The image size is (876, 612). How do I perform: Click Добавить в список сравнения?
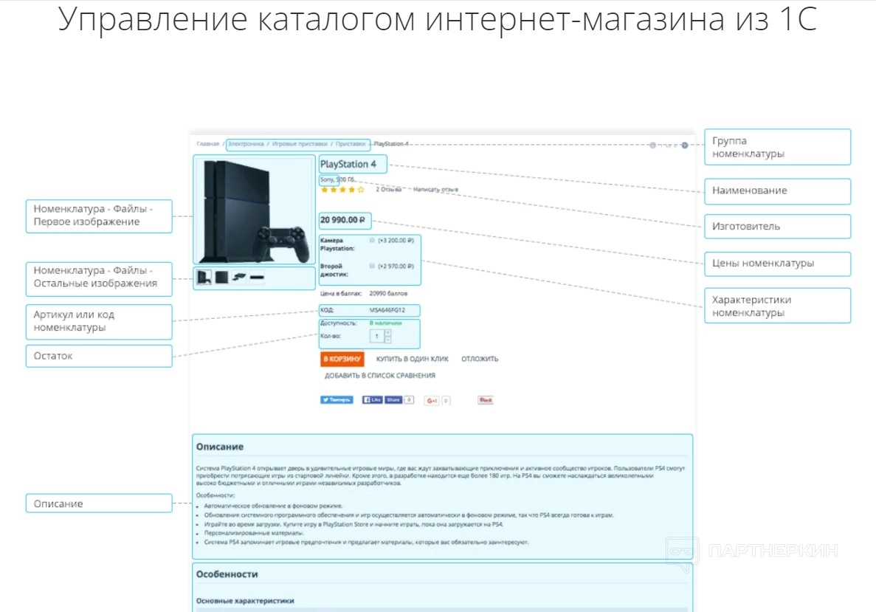pyautogui.click(x=380, y=376)
